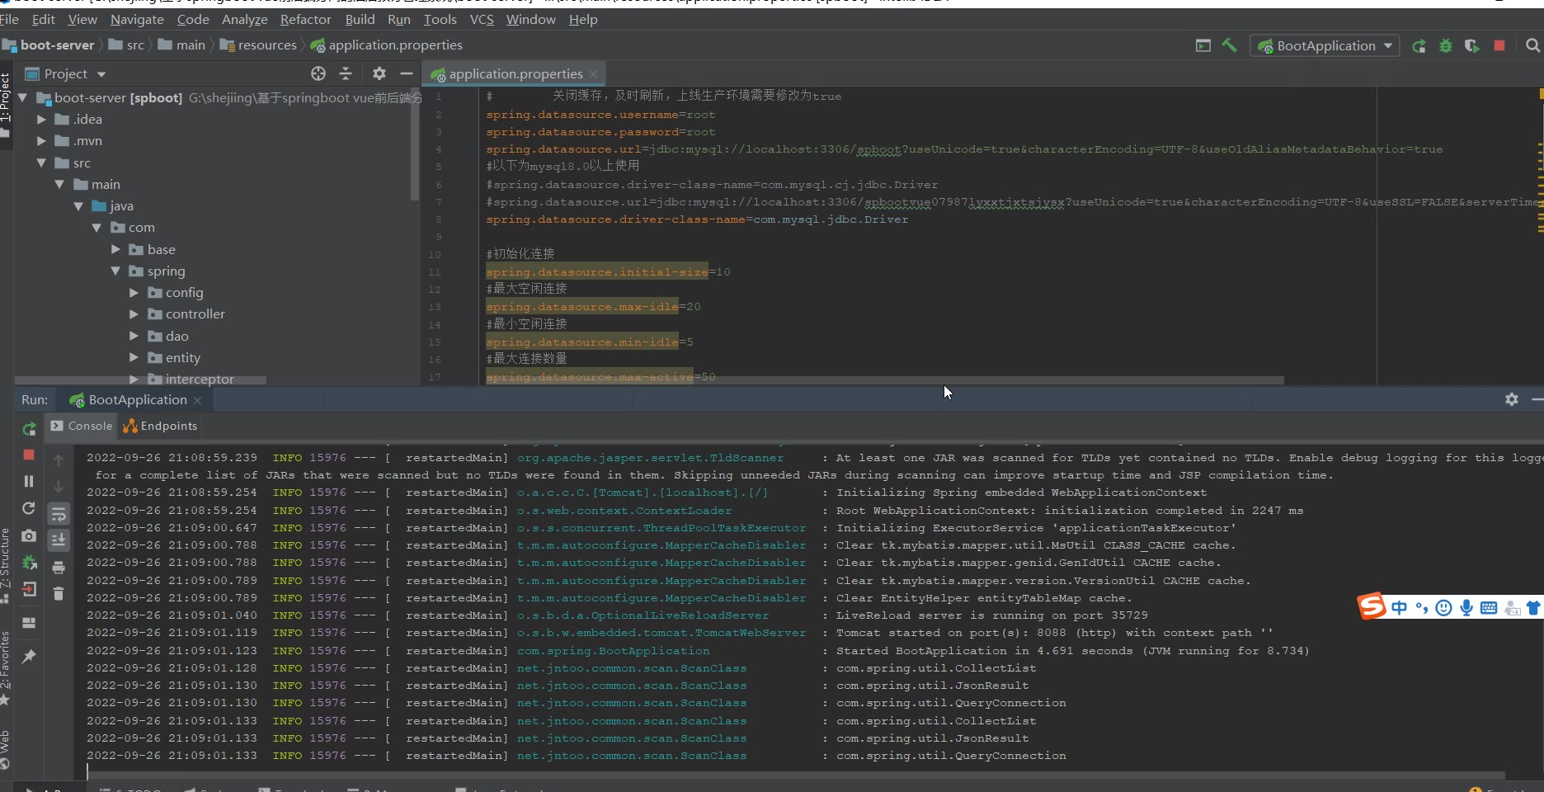Toggle pin tab in Run panel
This screenshot has height=792, width=1544.
[29, 657]
